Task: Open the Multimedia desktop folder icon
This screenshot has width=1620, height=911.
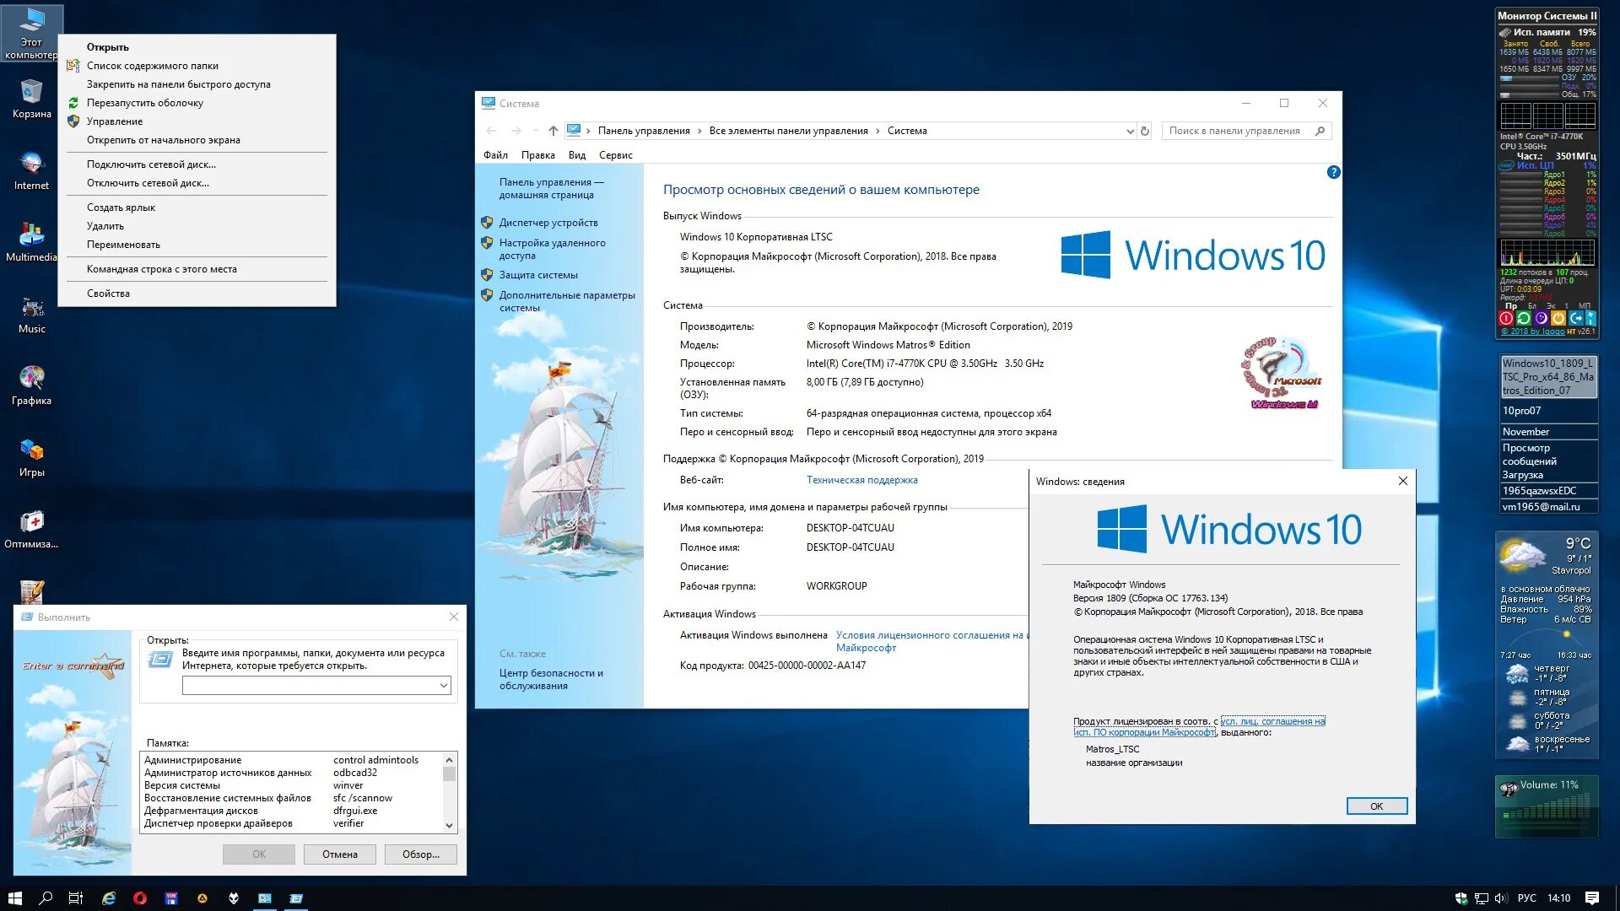Action: 31,236
